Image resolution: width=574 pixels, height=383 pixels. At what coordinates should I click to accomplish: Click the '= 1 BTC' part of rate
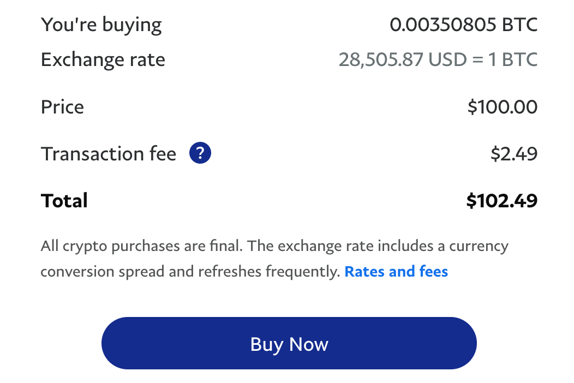(x=505, y=59)
